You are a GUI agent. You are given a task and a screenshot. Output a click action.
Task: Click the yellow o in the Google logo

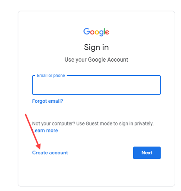(97, 32)
